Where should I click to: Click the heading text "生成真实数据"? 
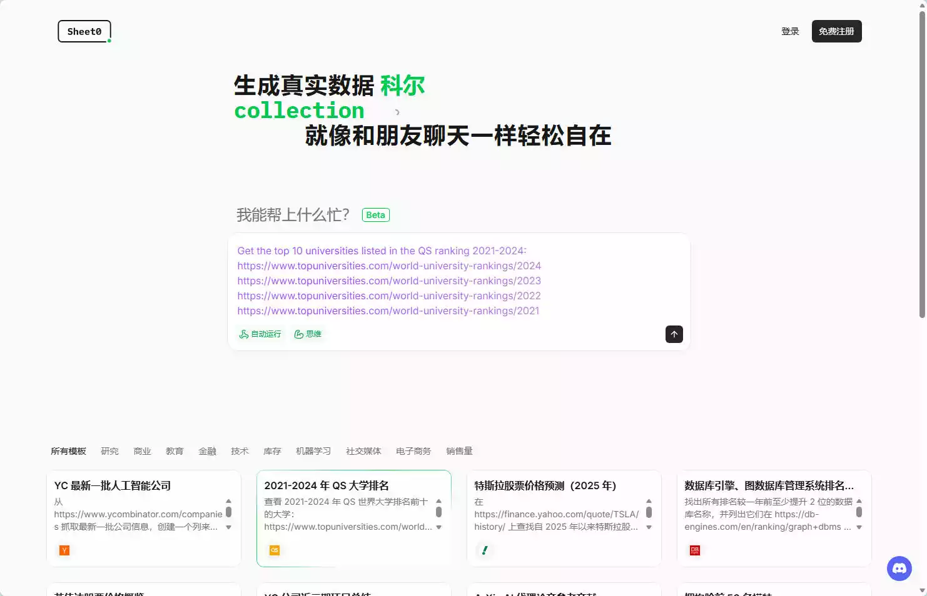304,86
